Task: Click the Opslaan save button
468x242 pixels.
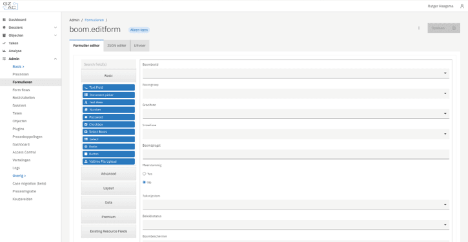Action: (443, 28)
